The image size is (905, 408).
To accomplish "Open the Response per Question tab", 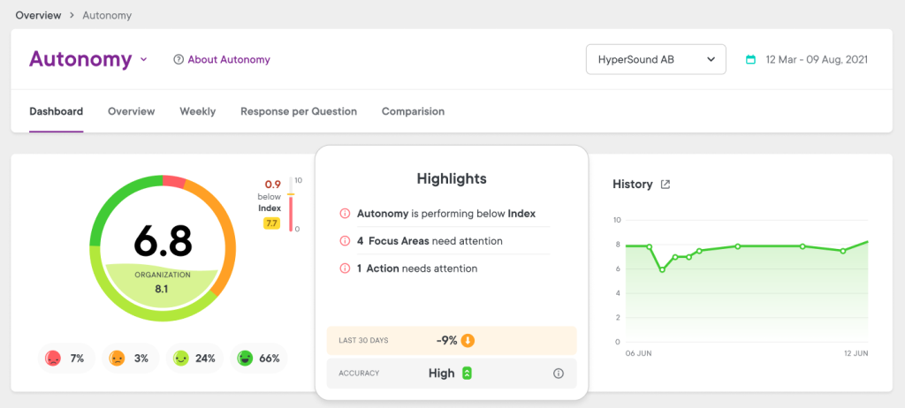I will click(299, 111).
